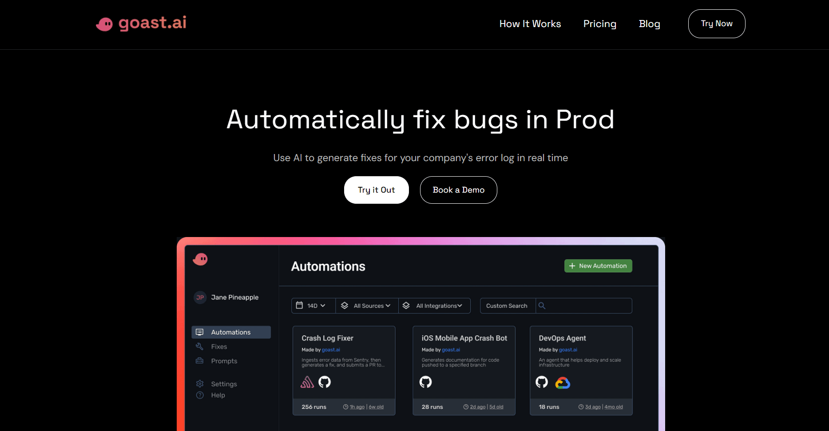The image size is (829, 431).
Task: Click the search magnifier in Custom Search
Action: click(542, 305)
